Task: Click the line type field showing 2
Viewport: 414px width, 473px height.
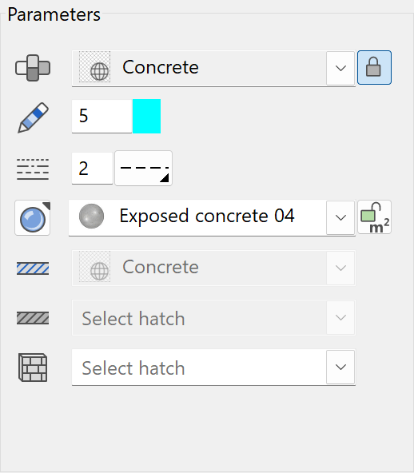Action: point(92,169)
